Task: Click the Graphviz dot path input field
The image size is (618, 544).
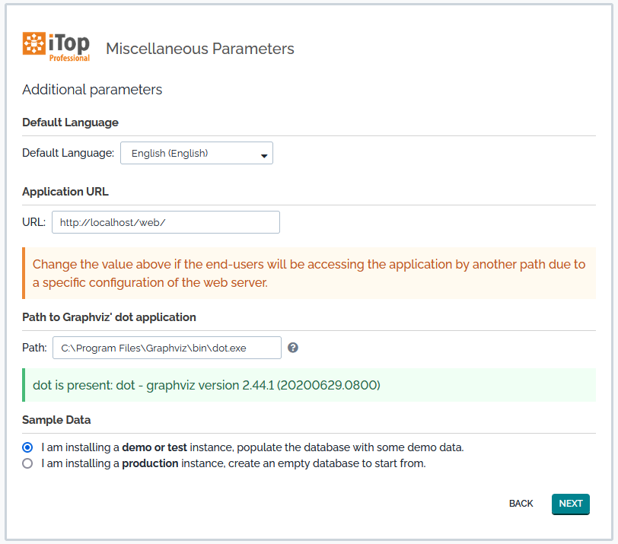Action: coord(167,348)
